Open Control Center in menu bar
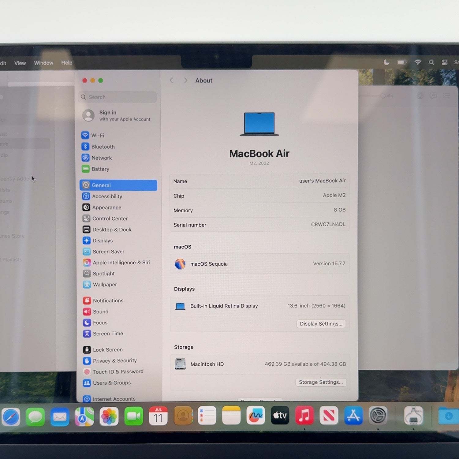This screenshot has height=459, width=459. [445, 62]
